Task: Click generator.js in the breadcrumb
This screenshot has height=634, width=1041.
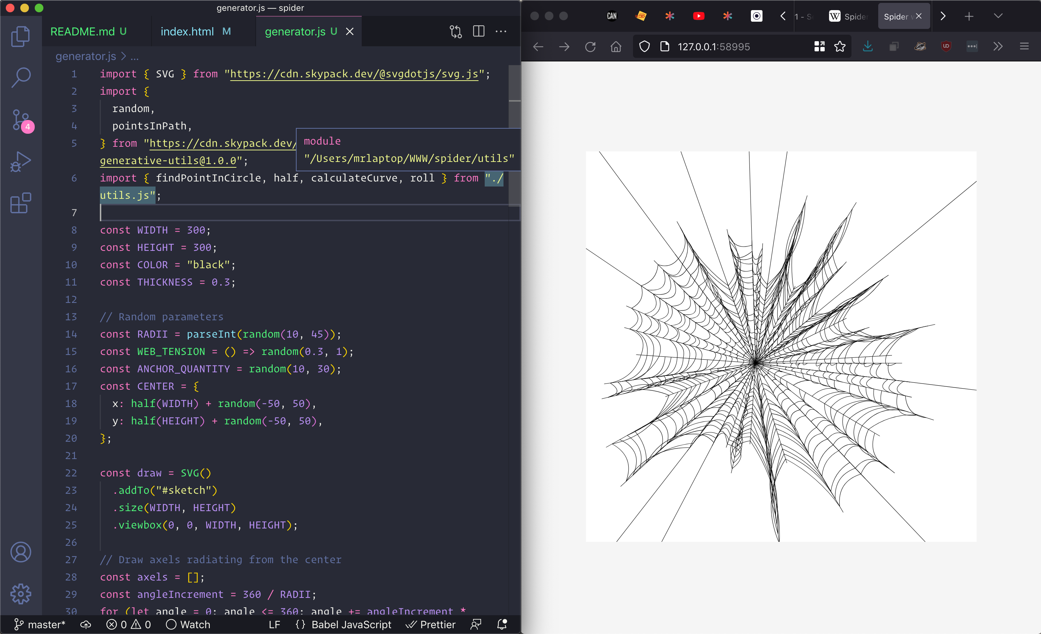Action: 86,56
